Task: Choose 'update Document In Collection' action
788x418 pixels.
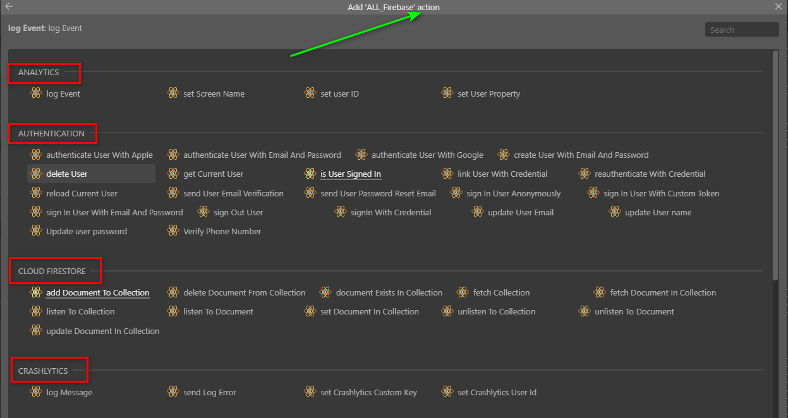Action: click(102, 331)
